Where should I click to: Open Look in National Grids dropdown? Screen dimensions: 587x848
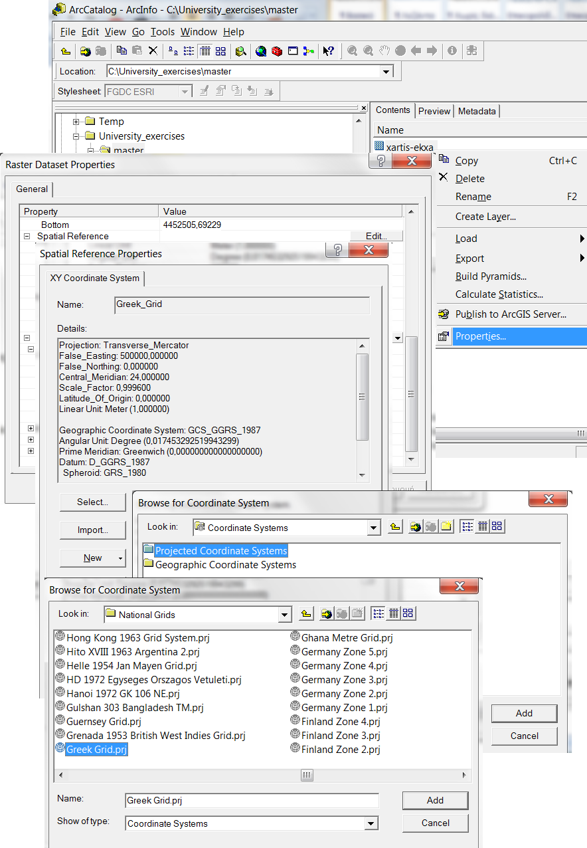(285, 615)
